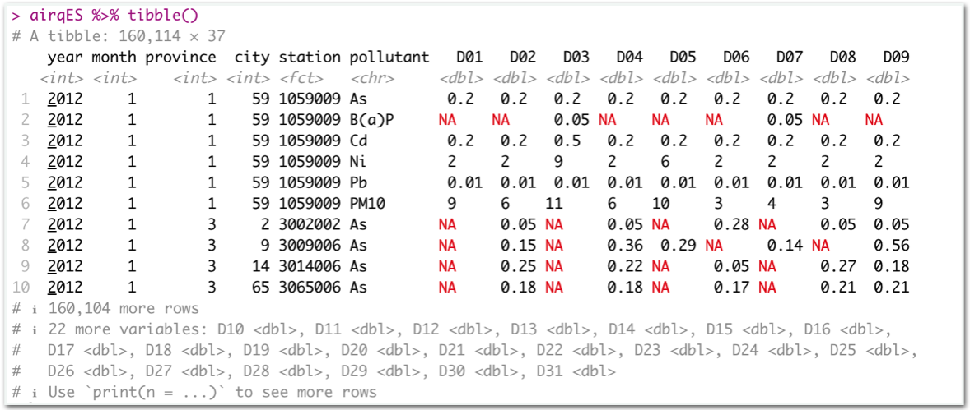
Task: Click the '<chr>' type label under pollutant
Action: (x=372, y=79)
